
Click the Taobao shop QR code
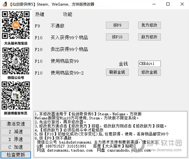(16, 25)
